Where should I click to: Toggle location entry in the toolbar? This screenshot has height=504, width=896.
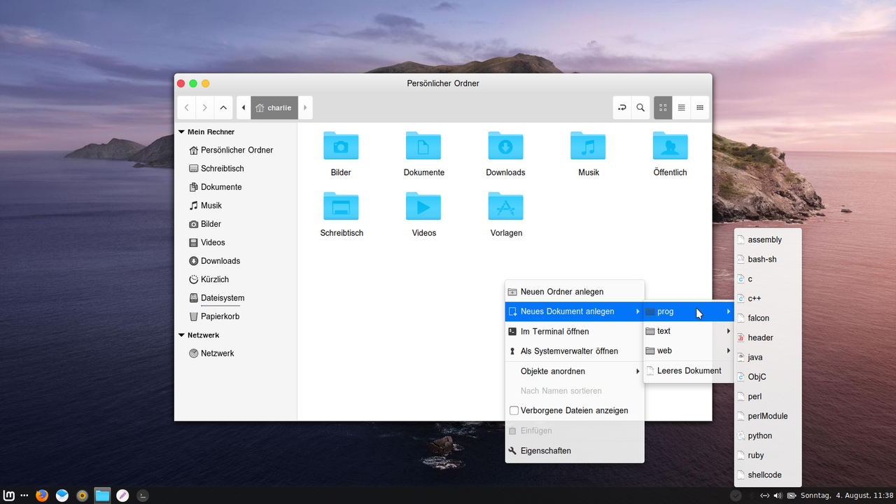click(622, 108)
